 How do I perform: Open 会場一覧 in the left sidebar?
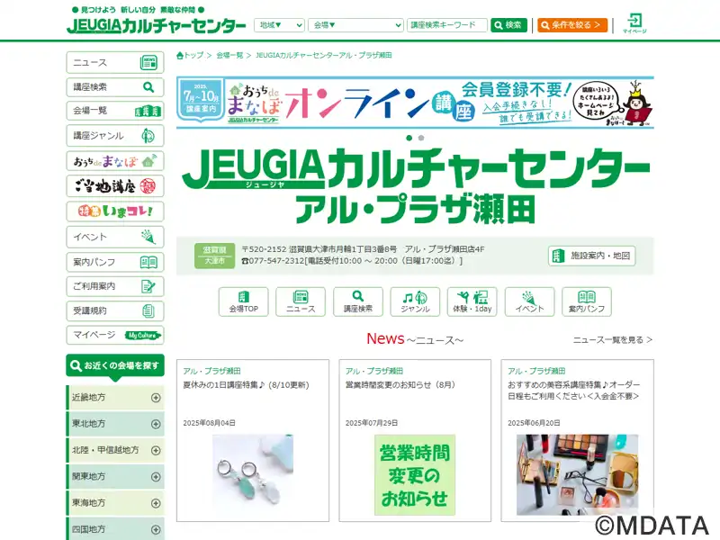pos(115,111)
